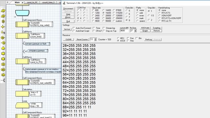Select HEX receive display mode

(x=118, y=38)
